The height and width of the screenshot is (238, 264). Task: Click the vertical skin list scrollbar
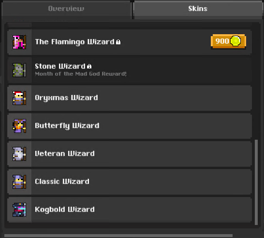tap(256, 182)
